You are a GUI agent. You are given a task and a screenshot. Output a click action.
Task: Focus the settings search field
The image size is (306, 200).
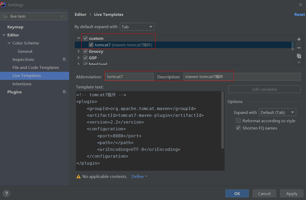pyautogui.click(x=34, y=16)
